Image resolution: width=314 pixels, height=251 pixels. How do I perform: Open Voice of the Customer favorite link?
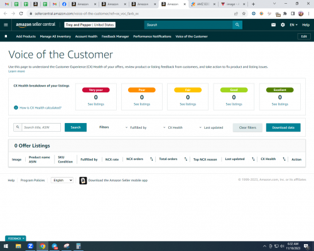[x=192, y=36]
